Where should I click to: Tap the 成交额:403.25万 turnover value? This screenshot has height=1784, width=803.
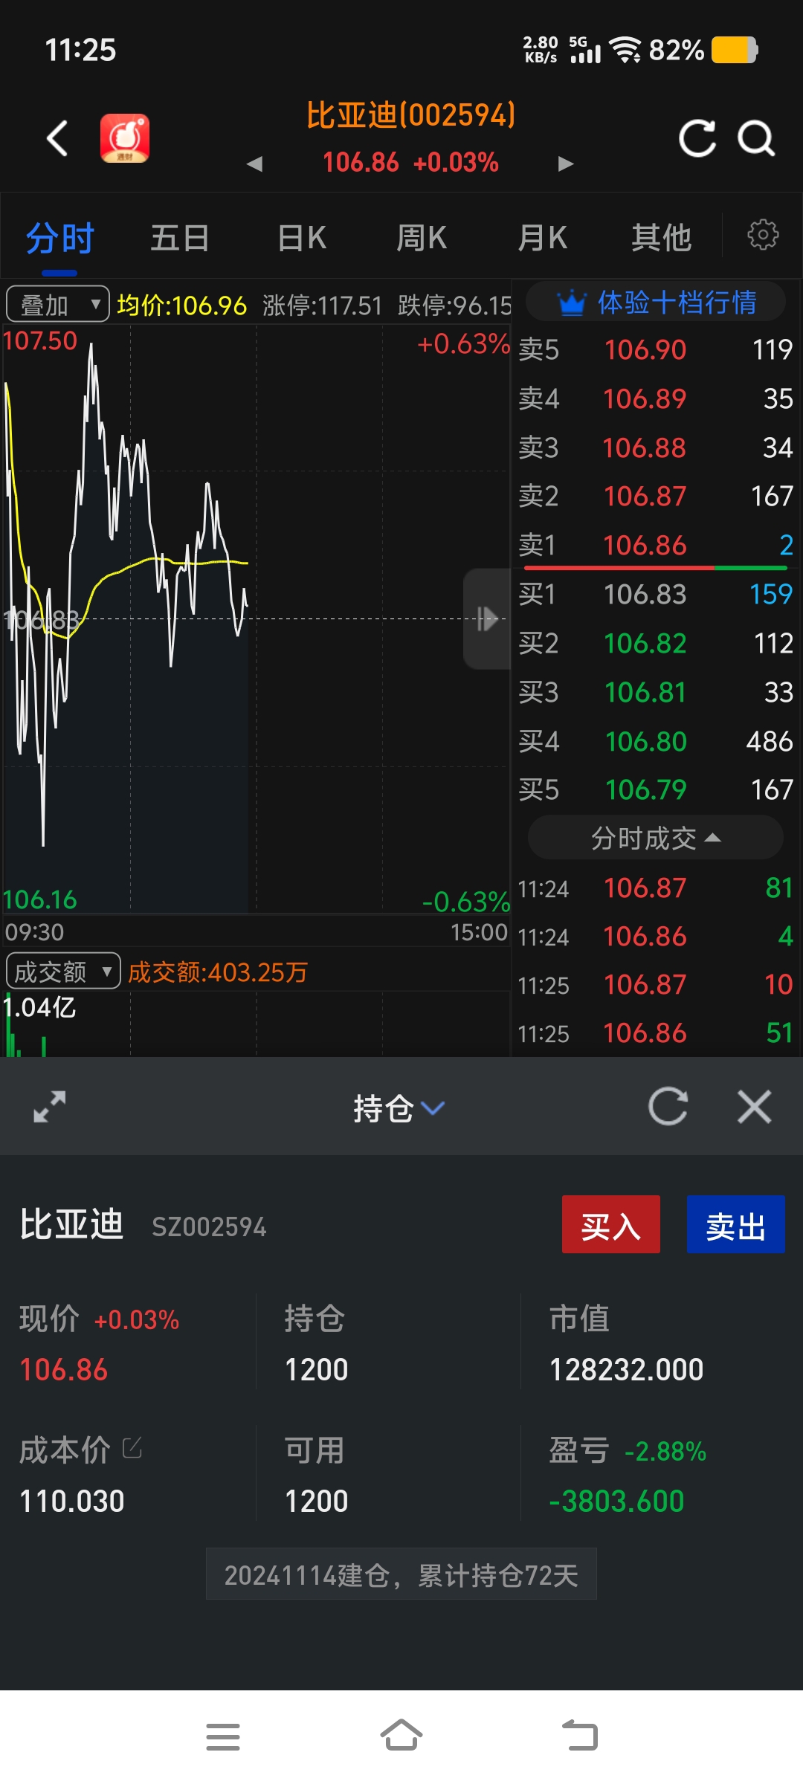pyautogui.click(x=218, y=972)
